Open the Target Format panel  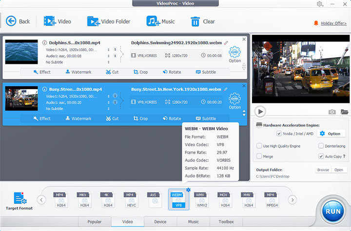19,201
